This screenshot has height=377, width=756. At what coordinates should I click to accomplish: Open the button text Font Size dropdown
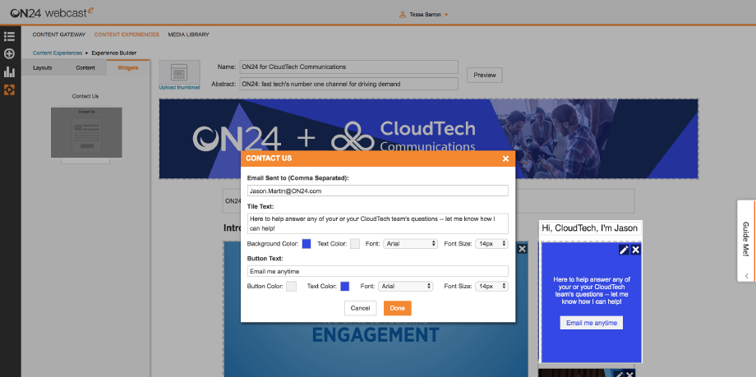coord(491,287)
